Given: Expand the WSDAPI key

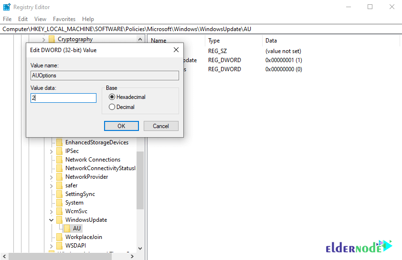Looking at the screenshot, I should point(51,246).
